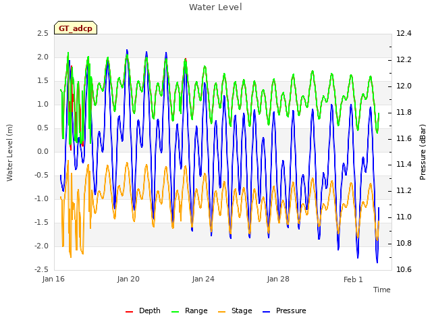
Task: Click the 10.8 pressure tick
Action: [x=404, y=243]
